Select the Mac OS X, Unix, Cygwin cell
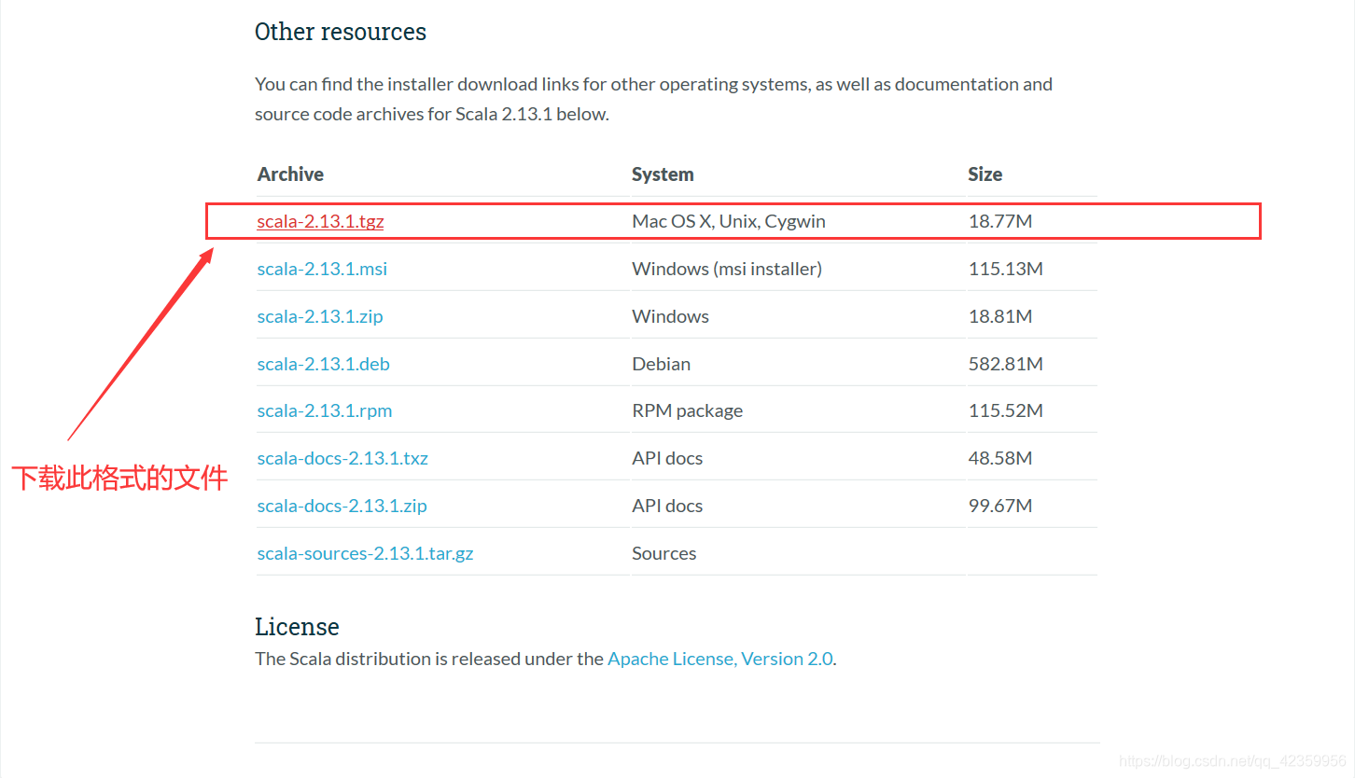 click(x=729, y=222)
